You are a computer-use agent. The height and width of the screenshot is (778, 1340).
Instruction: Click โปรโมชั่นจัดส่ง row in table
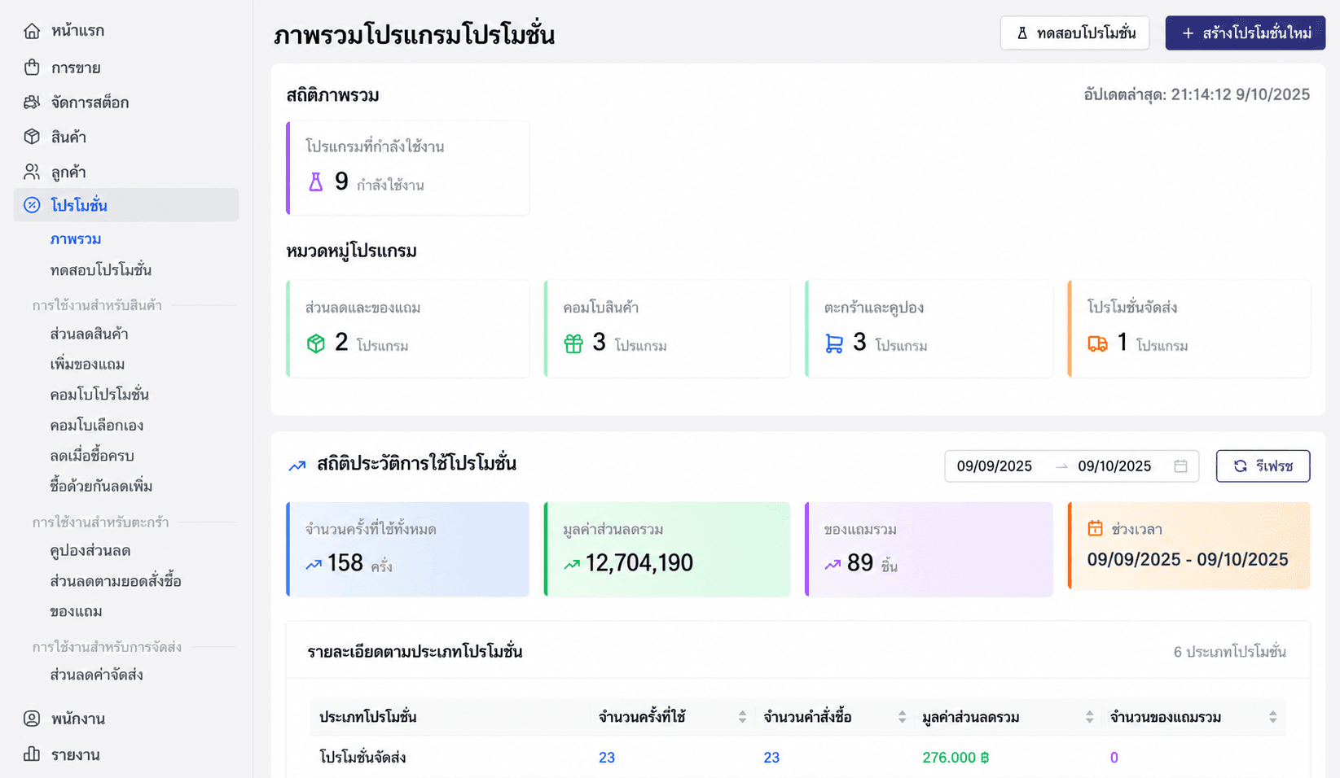point(797,758)
